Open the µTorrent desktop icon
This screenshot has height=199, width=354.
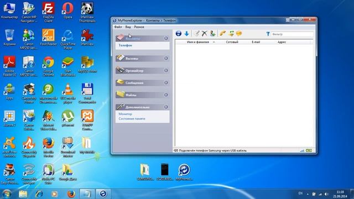pos(67,118)
